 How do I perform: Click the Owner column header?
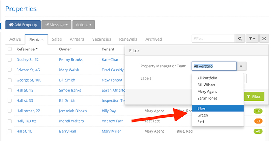65,49
